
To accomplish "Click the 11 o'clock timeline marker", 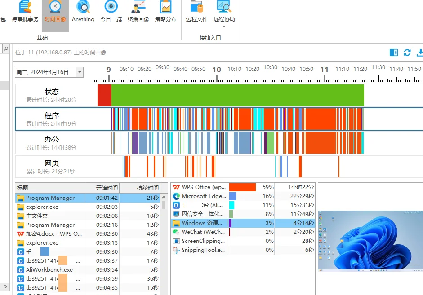I will pyautogui.click(x=324, y=70).
